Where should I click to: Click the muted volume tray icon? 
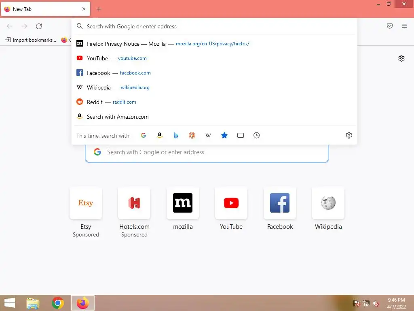click(376, 303)
